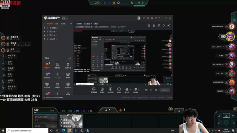Open the 弹幕秀 danmaku show tool
The height and width of the screenshot is (133, 237).
pos(57,85)
